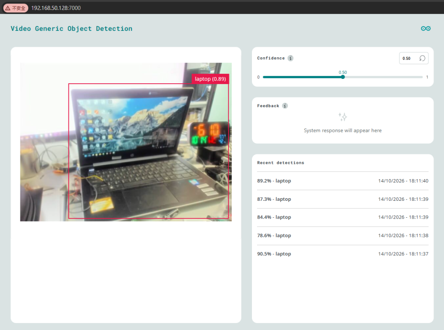
Task: Open the Confidence info tooltip icon
Action: click(291, 58)
